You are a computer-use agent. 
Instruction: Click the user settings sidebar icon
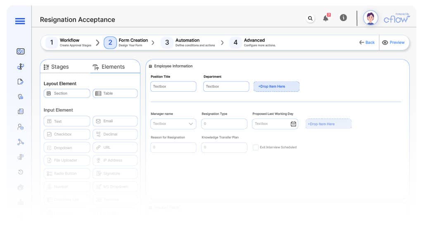21,97
